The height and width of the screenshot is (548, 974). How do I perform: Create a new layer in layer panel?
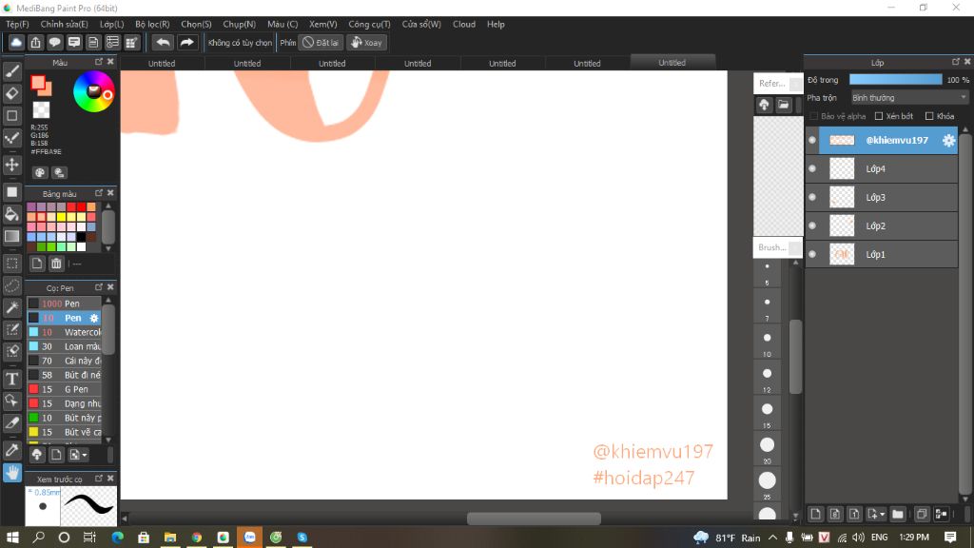click(815, 514)
